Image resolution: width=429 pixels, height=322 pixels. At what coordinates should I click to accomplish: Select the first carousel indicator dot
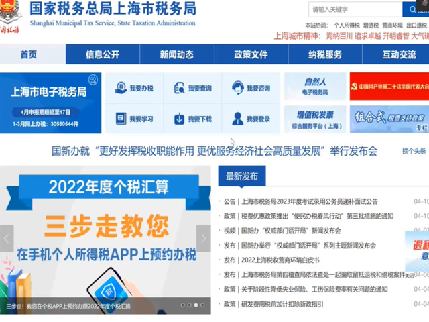pyautogui.click(x=182, y=305)
